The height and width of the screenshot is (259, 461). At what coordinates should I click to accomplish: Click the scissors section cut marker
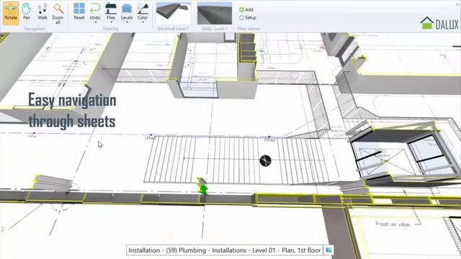(266, 160)
